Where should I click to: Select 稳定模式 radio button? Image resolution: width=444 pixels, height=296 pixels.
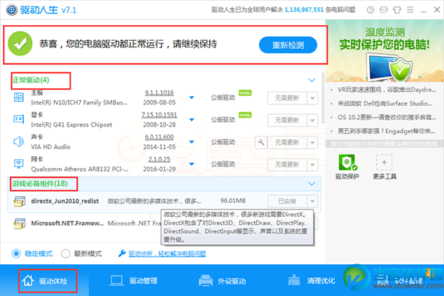pyautogui.click(x=16, y=254)
